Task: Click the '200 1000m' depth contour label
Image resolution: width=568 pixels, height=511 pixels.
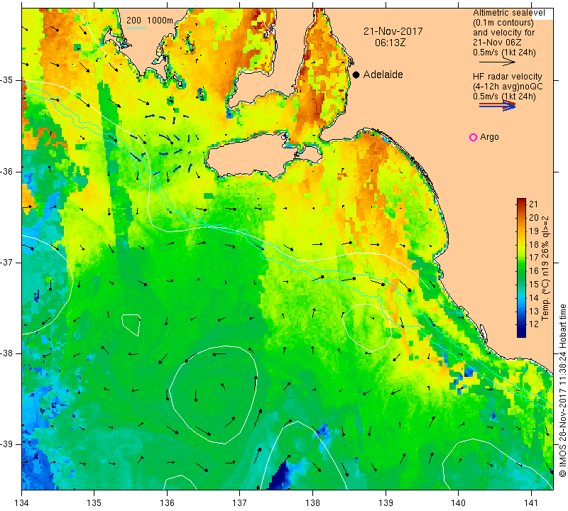Action: point(150,21)
